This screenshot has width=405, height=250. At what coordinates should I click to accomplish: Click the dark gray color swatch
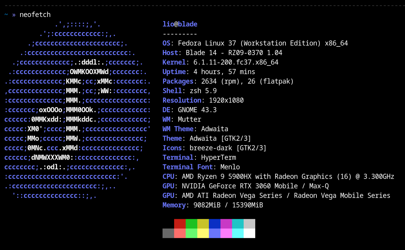tap(168, 233)
